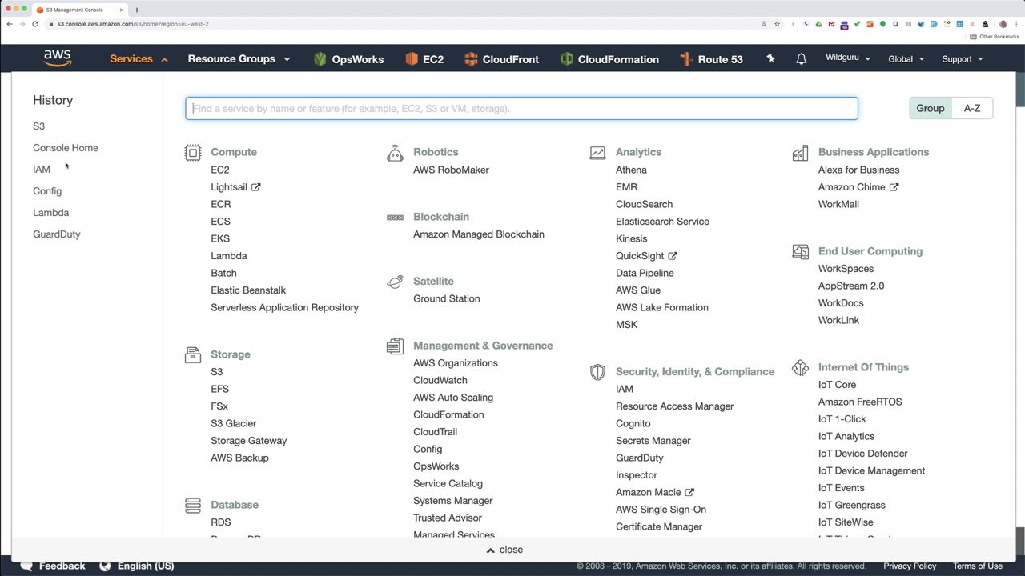Click the Compute category icon
The image size is (1025, 576).
pyautogui.click(x=193, y=153)
